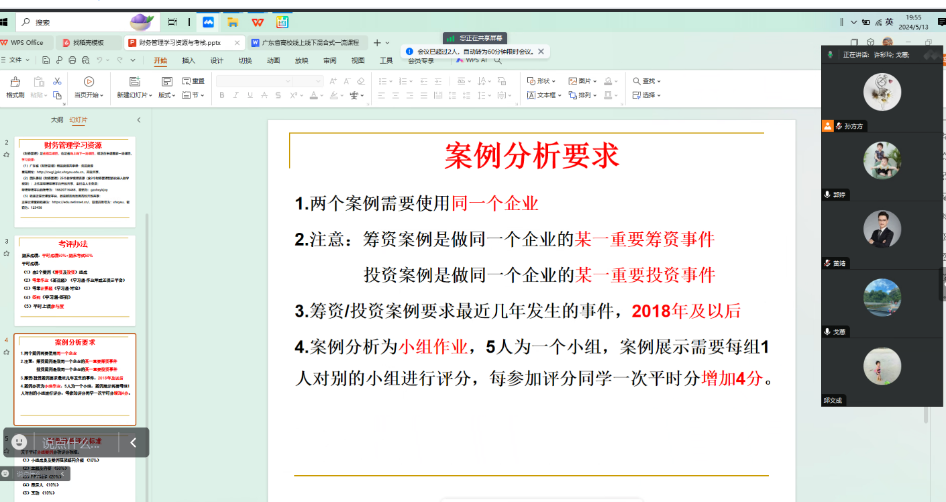Open the Shapes (形状) dropdown
The height and width of the screenshot is (502, 946).
point(542,81)
